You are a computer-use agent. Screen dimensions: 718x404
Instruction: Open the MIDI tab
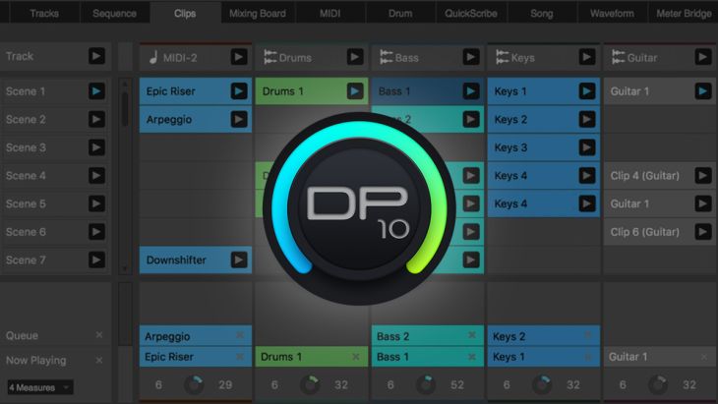[329, 13]
